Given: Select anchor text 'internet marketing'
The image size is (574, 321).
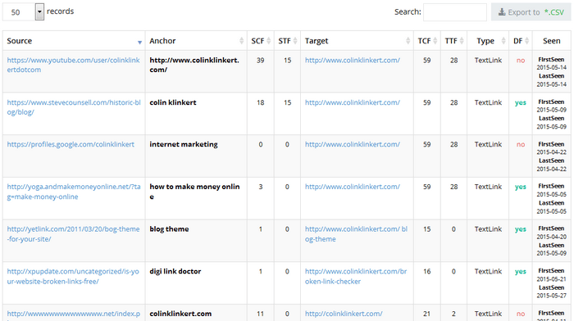Looking at the screenshot, I should pyautogui.click(x=184, y=144).
